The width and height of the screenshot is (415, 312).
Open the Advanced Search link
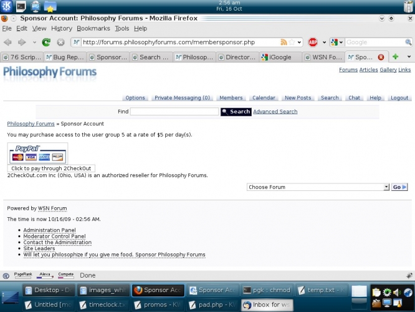tap(275, 112)
